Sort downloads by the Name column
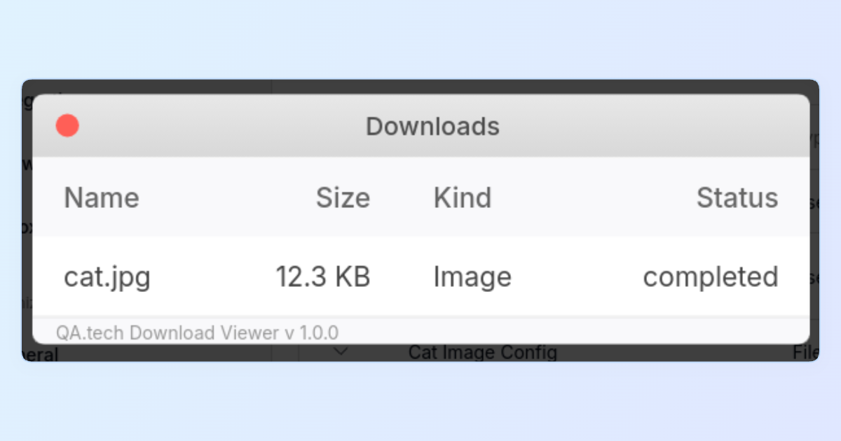Screen dimensions: 841x441 pyautogui.click(x=102, y=198)
